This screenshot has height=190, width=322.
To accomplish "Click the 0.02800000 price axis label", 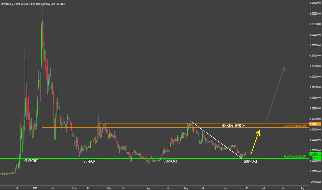I will (x=315, y=35).
